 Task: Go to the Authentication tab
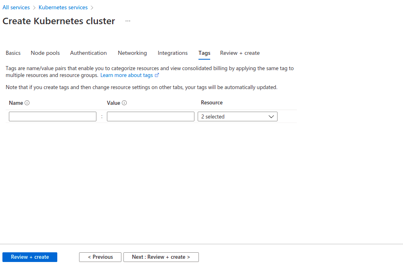click(x=88, y=53)
